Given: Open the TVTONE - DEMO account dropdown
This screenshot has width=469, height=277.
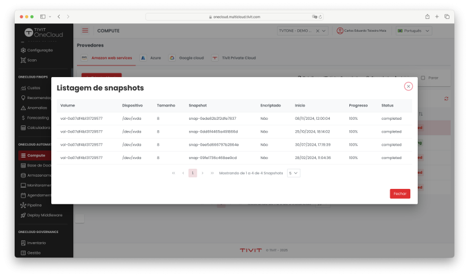Looking at the screenshot, I should [303, 31].
